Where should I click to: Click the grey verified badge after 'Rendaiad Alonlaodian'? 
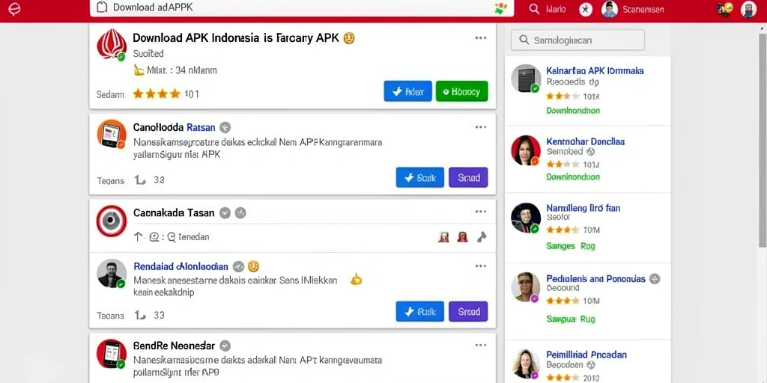coord(238,267)
